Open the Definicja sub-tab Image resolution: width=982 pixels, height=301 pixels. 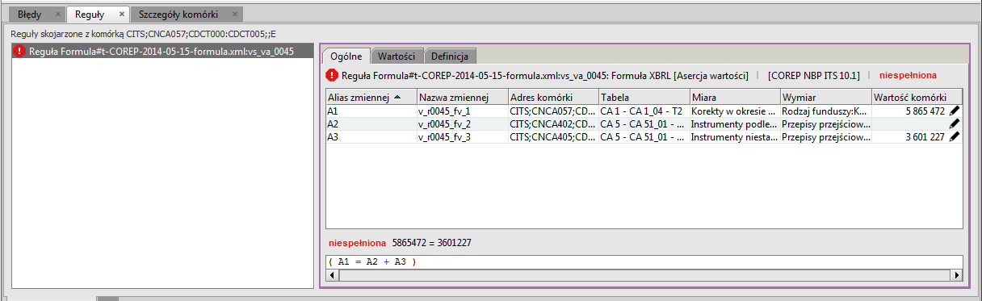pyautogui.click(x=451, y=56)
